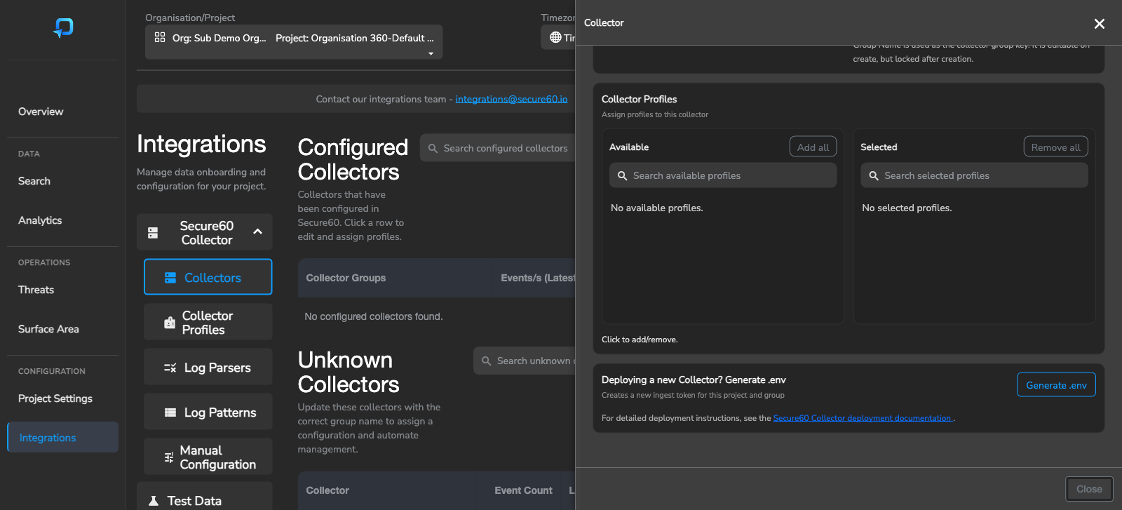This screenshot has width=1122, height=510.
Task: Click the Collectors menu icon
Action: tap(170, 278)
